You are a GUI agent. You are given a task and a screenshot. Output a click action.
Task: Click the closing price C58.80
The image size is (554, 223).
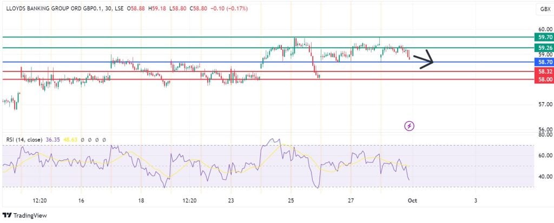[199, 9]
